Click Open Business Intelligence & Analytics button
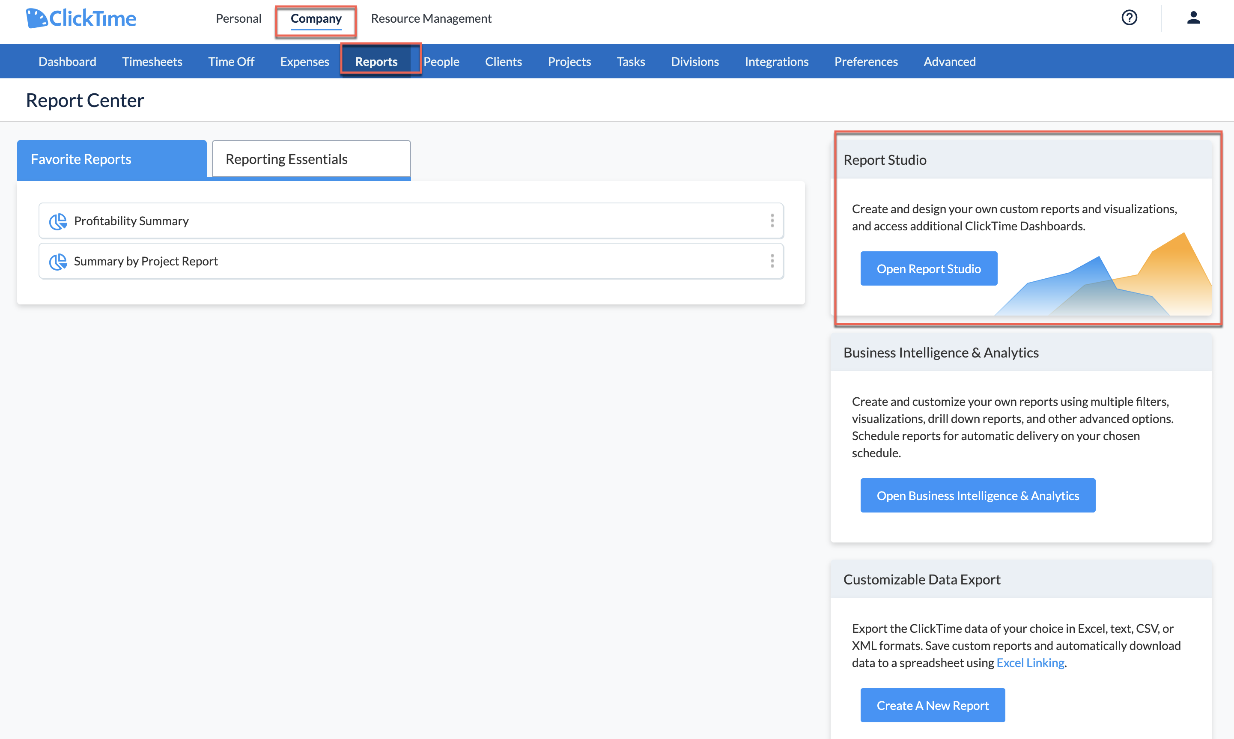Image resolution: width=1234 pixels, height=739 pixels. click(x=978, y=495)
